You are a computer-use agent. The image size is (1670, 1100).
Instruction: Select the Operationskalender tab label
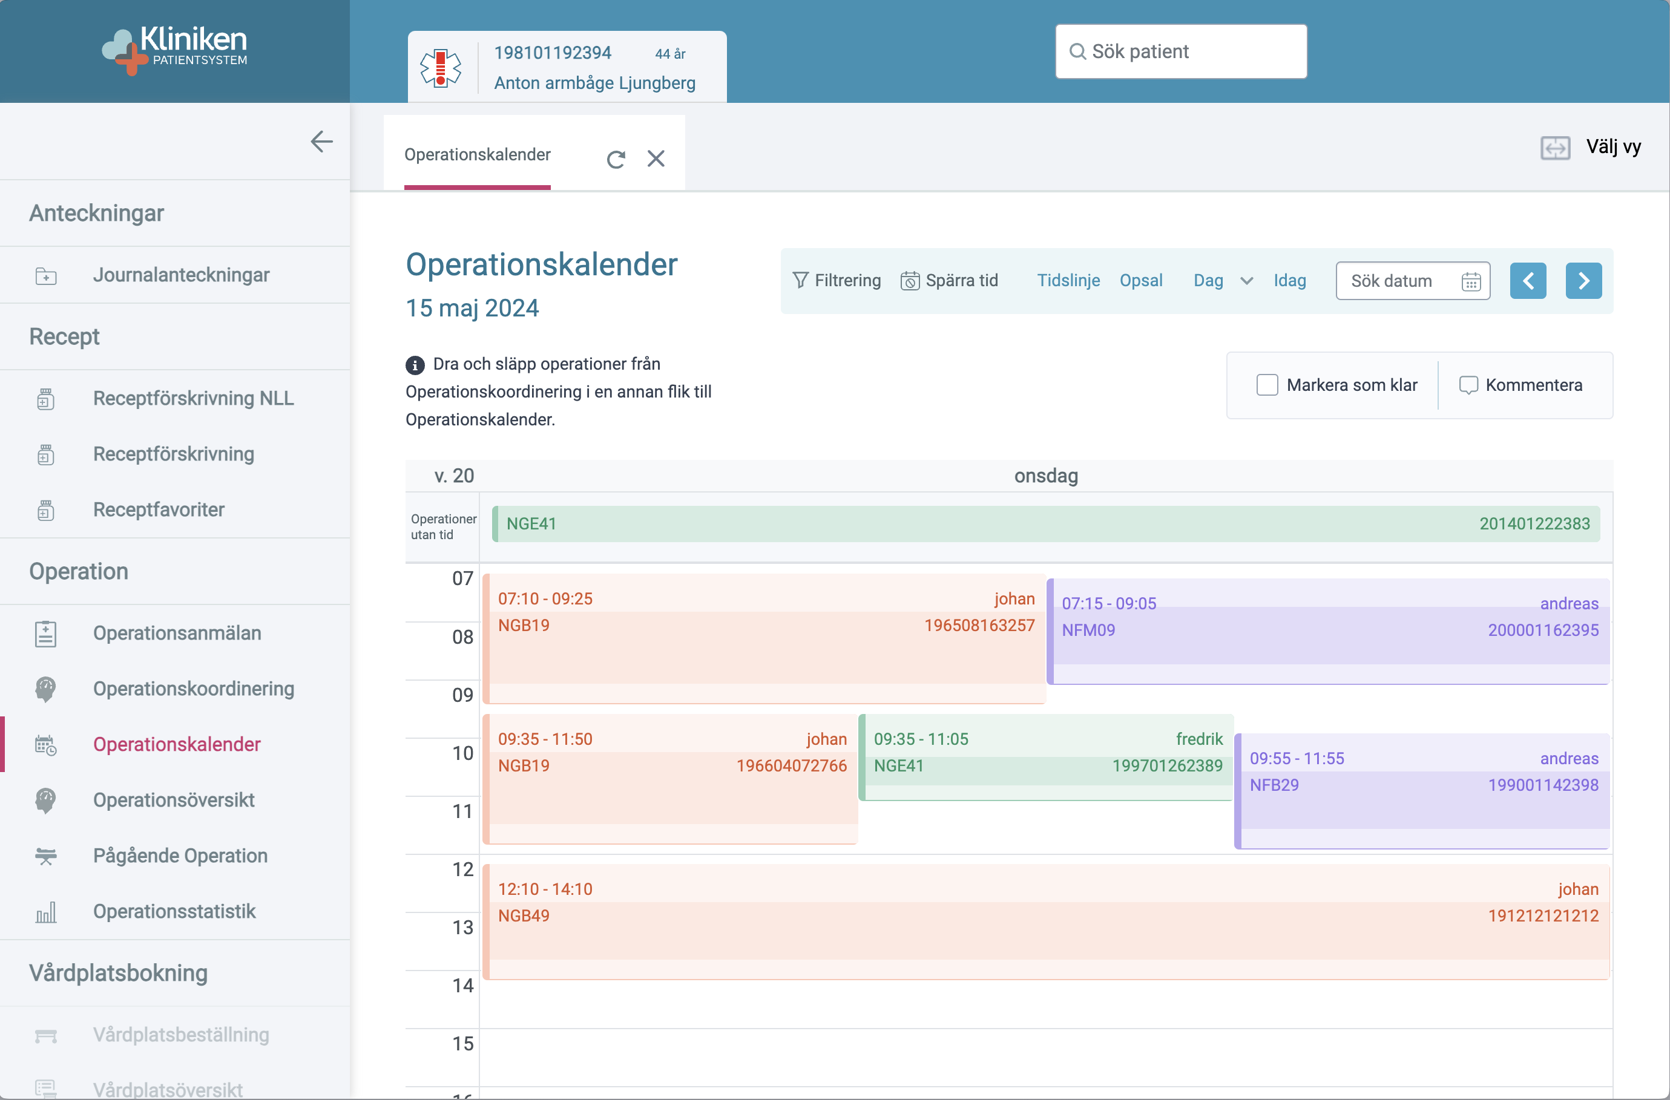(x=477, y=154)
